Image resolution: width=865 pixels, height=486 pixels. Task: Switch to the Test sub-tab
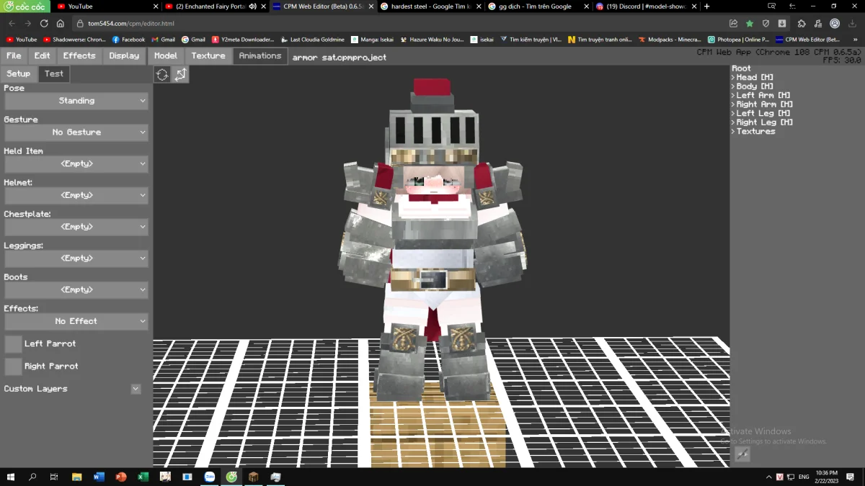coord(54,73)
